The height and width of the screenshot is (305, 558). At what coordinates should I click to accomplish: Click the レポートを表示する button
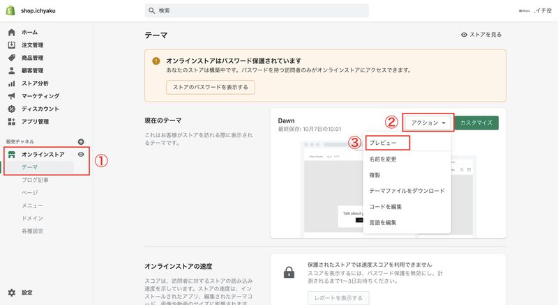[338, 298]
